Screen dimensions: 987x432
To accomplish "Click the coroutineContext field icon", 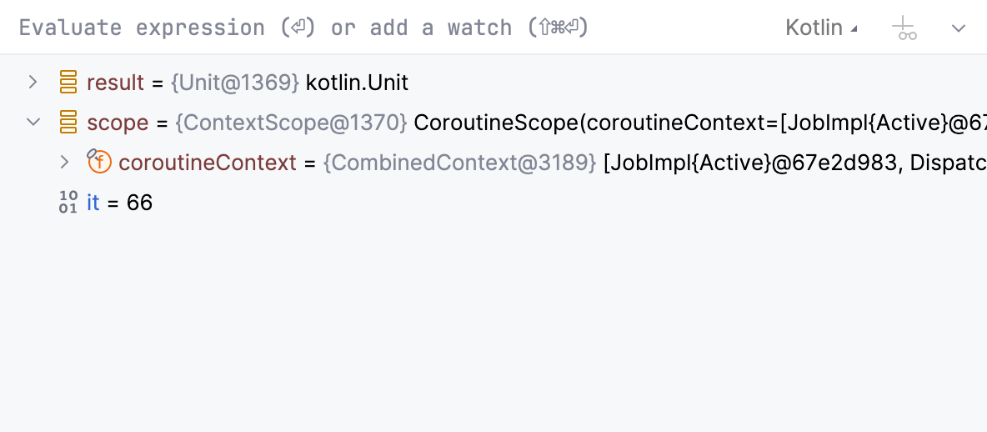I will tap(99, 162).
